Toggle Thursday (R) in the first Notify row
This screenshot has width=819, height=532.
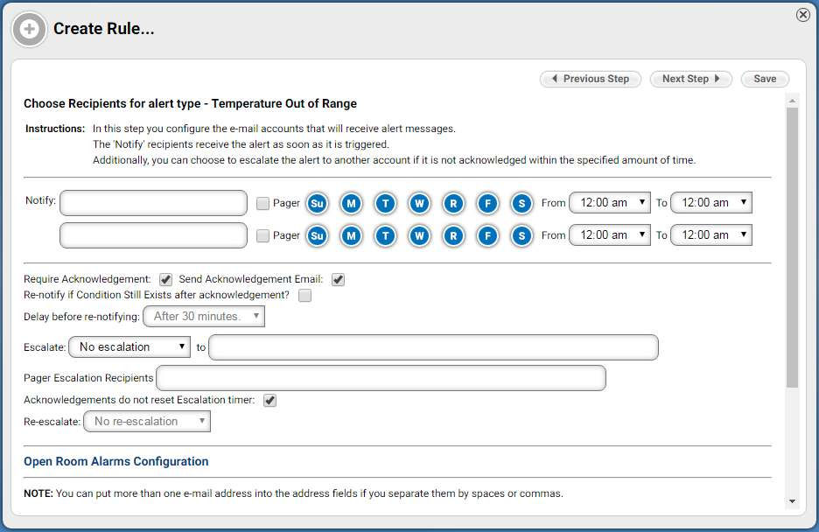[453, 203]
